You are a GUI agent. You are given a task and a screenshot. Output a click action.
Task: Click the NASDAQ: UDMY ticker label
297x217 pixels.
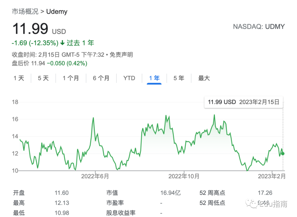click(x=259, y=27)
